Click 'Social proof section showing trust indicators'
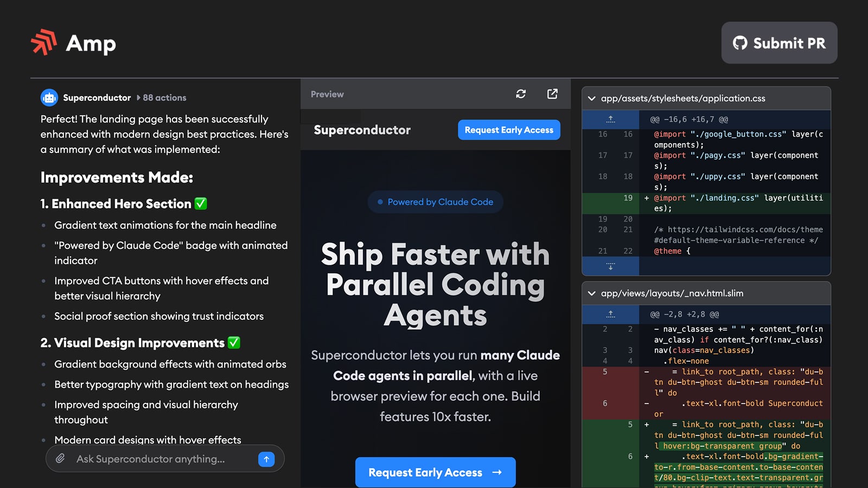This screenshot has width=868, height=488. tap(159, 316)
